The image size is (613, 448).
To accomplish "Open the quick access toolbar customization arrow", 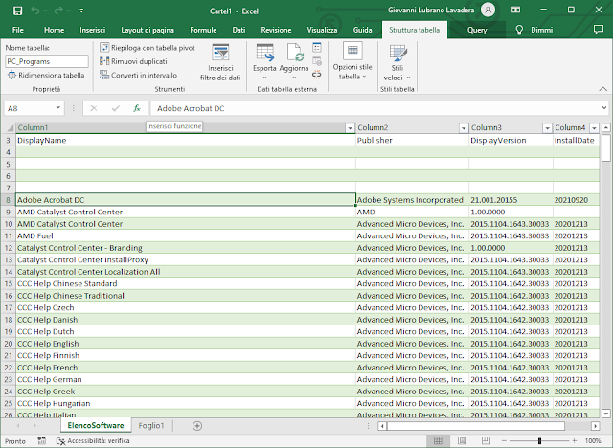I will (81, 11).
